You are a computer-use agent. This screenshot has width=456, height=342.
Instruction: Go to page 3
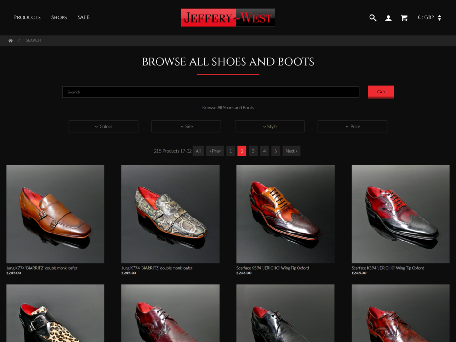click(253, 151)
